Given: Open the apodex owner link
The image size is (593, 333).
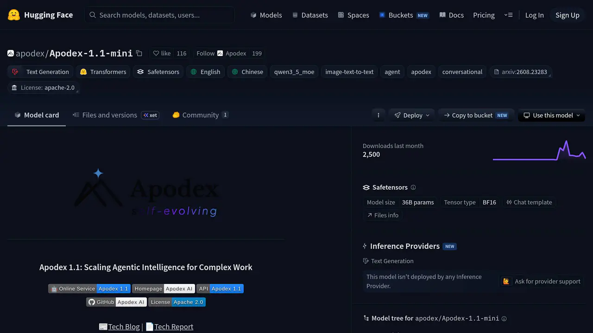Looking at the screenshot, I should tap(30, 53).
